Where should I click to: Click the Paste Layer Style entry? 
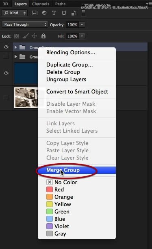click(77, 150)
